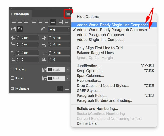Uncheck the Hyphenate checkbox
Viewport: 164px width, 136px height.
(12, 88)
